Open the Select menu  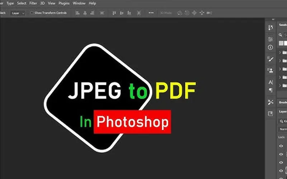click(22, 3)
